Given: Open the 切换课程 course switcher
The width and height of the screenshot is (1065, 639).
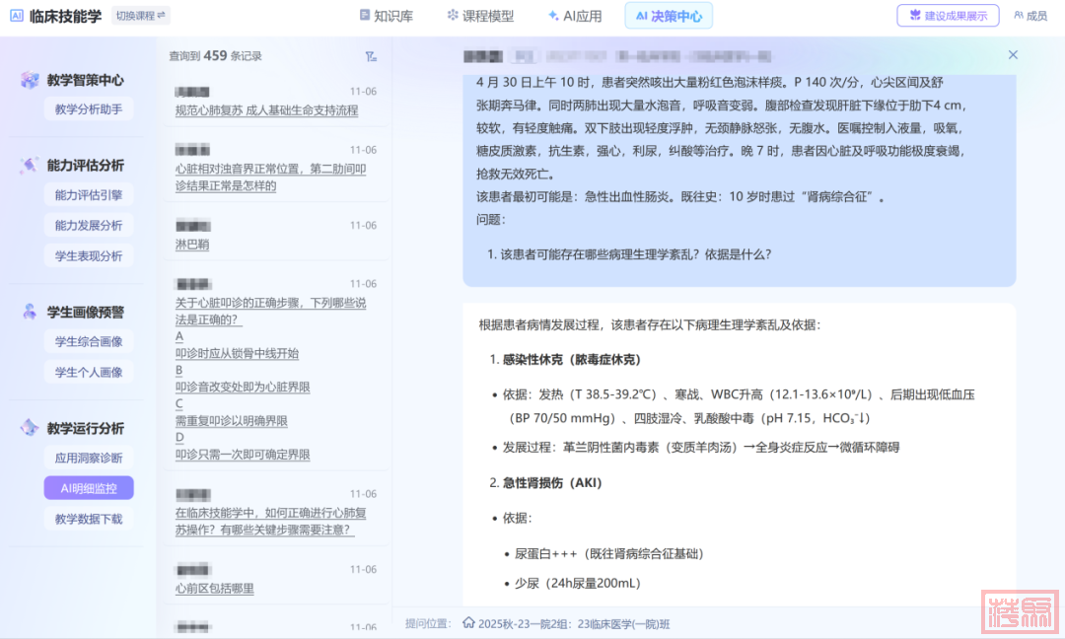Looking at the screenshot, I should point(140,16).
